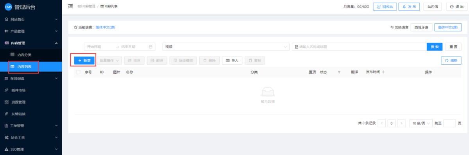Click the 新增 add button
469x155 pixels.
tap(84, 60)
